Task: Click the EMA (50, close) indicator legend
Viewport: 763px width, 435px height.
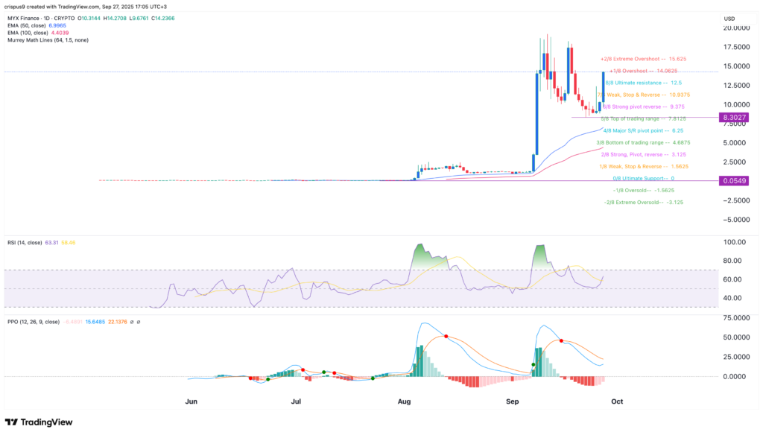Action: pyautogui.click(x=27, y=25)
